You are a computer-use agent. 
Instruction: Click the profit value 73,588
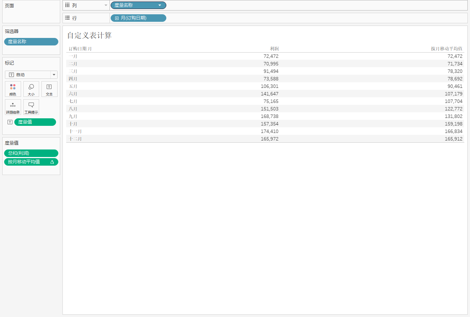271,79
